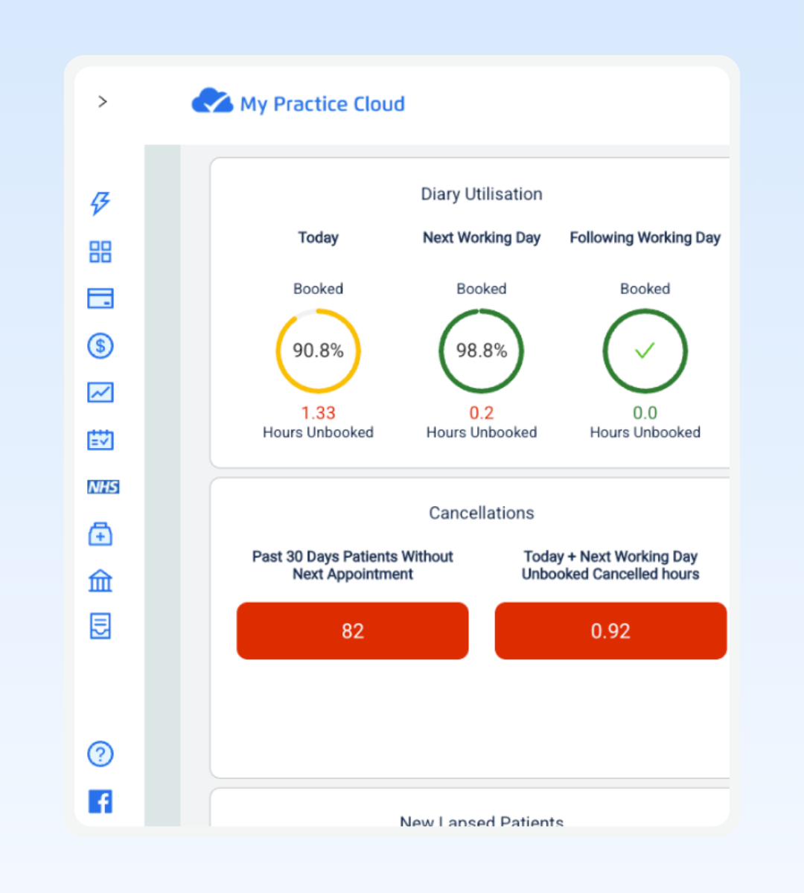Open the line chart reports icon
804x893 pixels.
point(100,392)
